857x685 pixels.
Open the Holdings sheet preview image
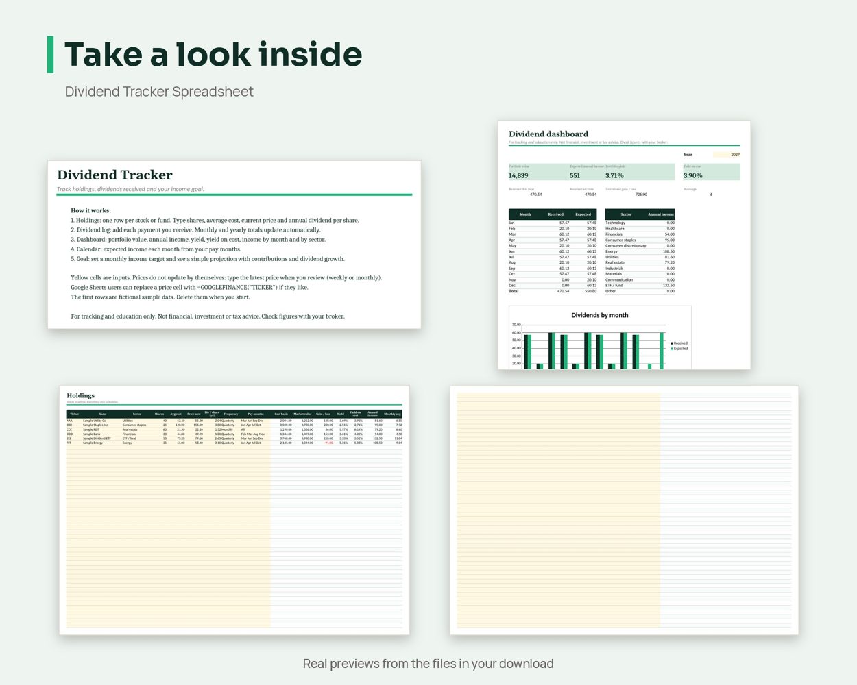coord(234,510)
